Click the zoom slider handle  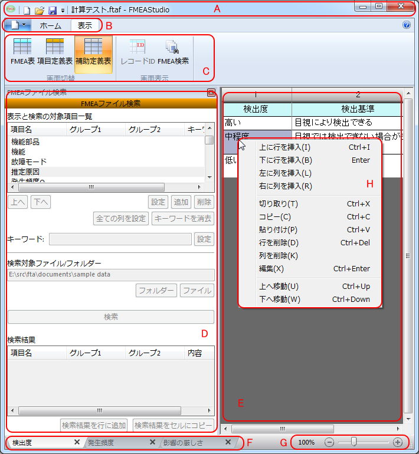point(353,442)
